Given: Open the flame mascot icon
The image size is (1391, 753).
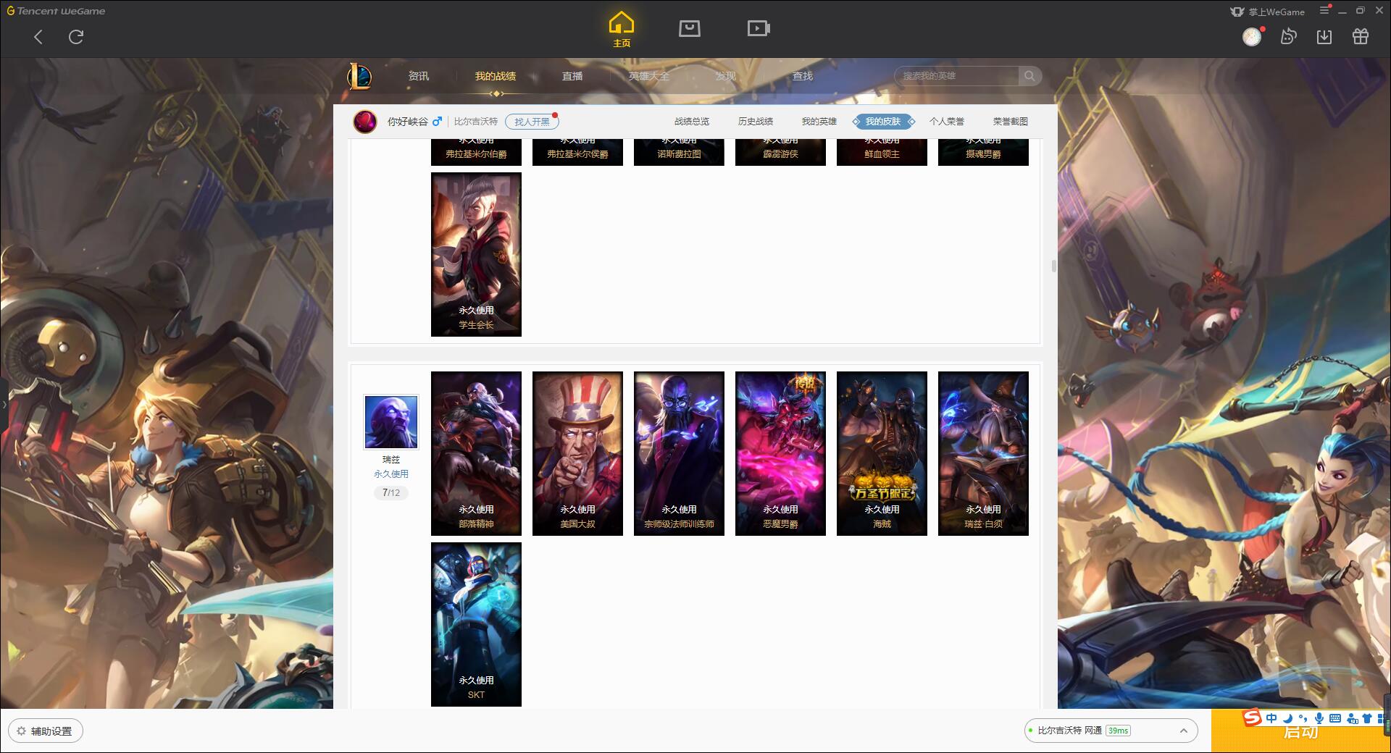Looking at the screenshot, I should pos(1288,36).
